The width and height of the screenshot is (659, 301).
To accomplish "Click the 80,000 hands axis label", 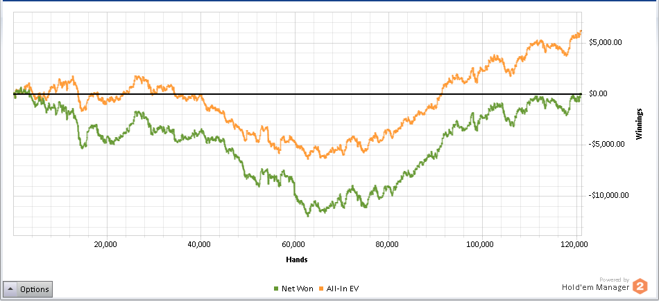I will 387,244.
